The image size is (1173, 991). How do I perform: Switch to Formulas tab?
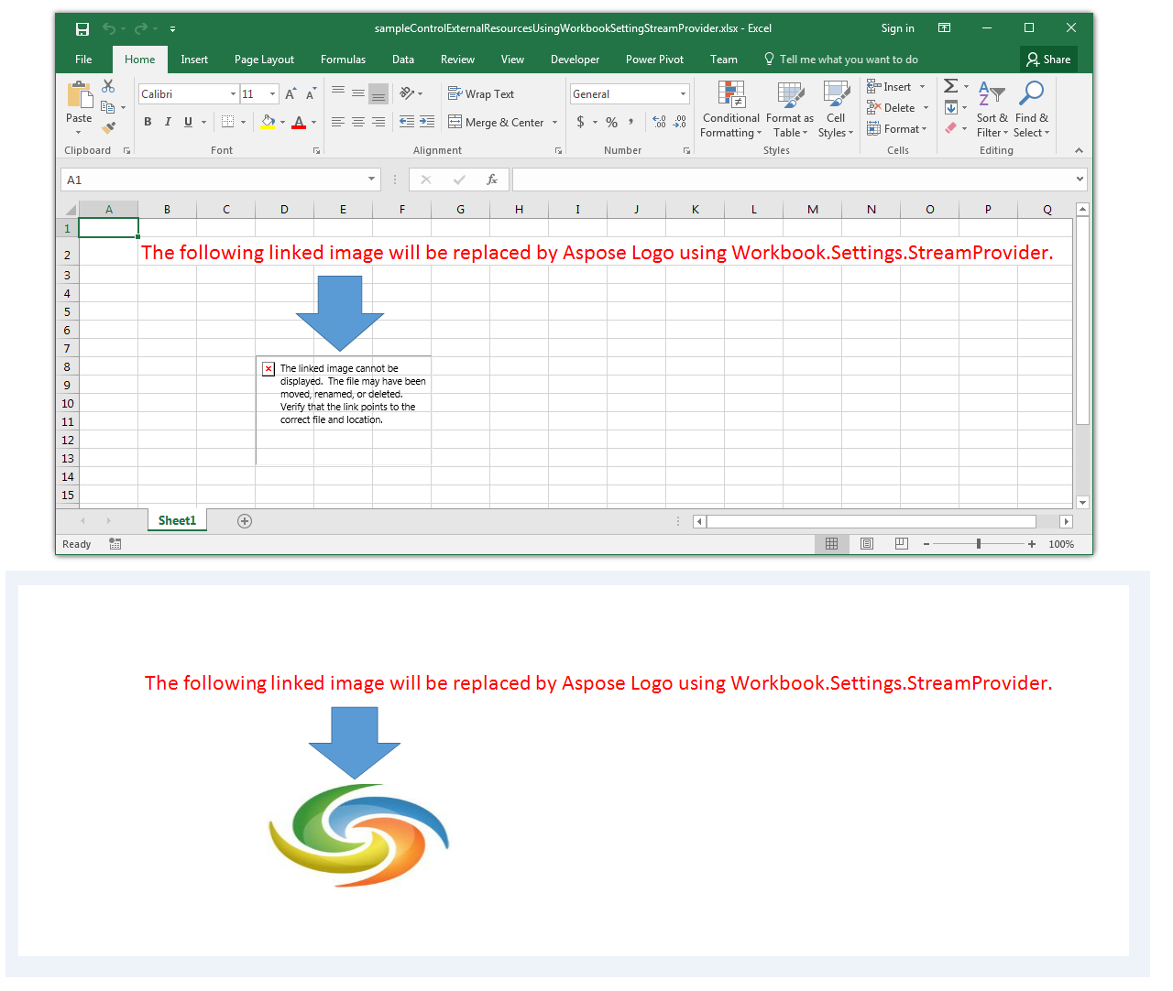click(343, 60)
